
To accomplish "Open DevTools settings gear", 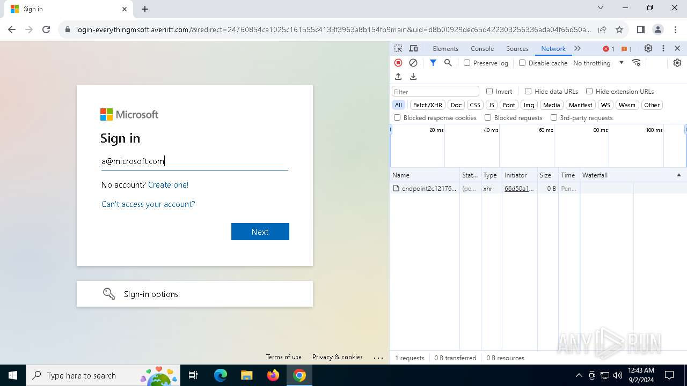I will tap(648, 48).
